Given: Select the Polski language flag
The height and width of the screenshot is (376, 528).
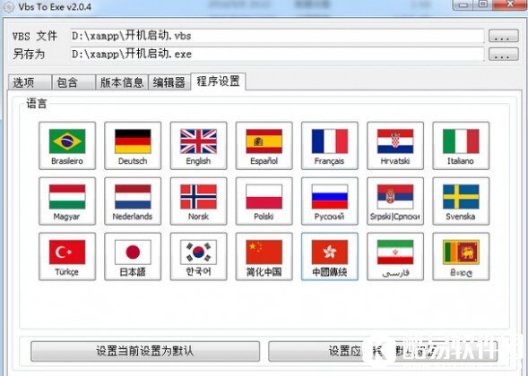Looking at the screenshot, I should (264, 201).
